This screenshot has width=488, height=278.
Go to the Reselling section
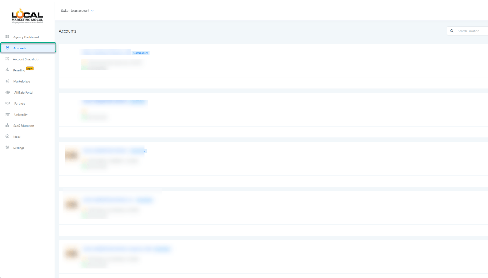[19, 70]
